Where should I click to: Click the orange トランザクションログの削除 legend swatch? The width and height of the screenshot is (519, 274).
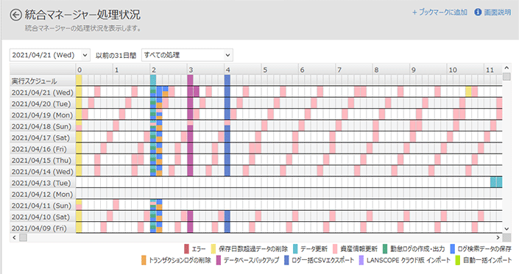point(144,260)
